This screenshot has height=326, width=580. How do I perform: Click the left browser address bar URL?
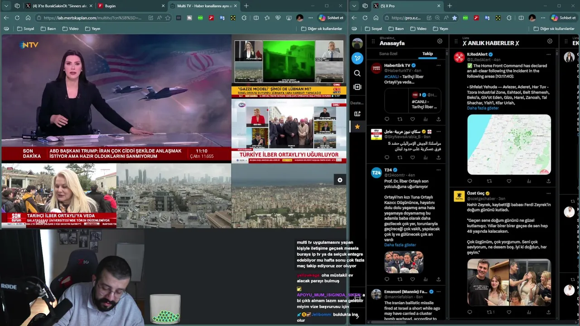(93, 18)
